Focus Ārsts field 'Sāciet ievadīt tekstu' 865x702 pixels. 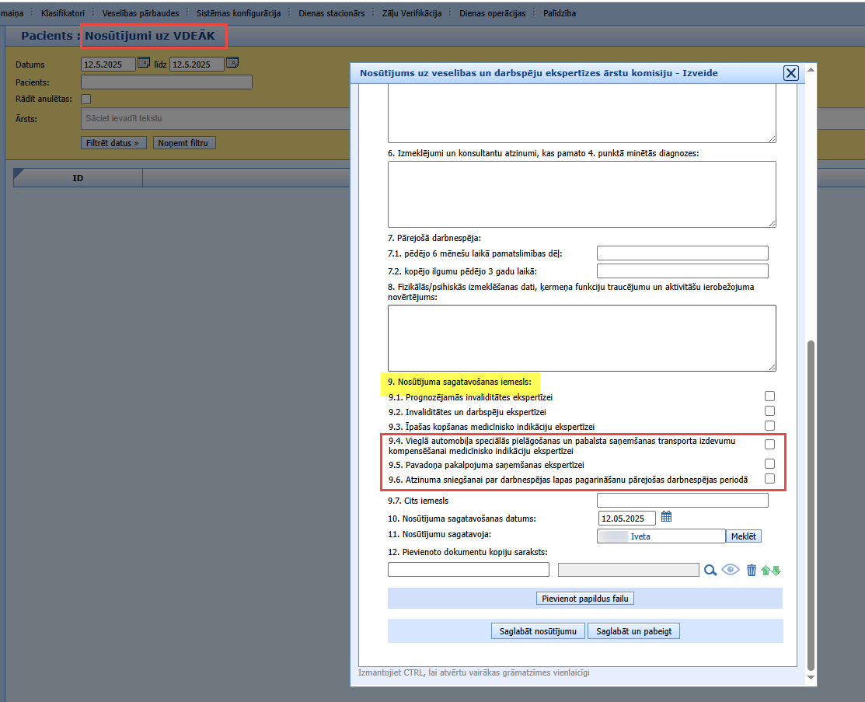click(x=215, y=119)
